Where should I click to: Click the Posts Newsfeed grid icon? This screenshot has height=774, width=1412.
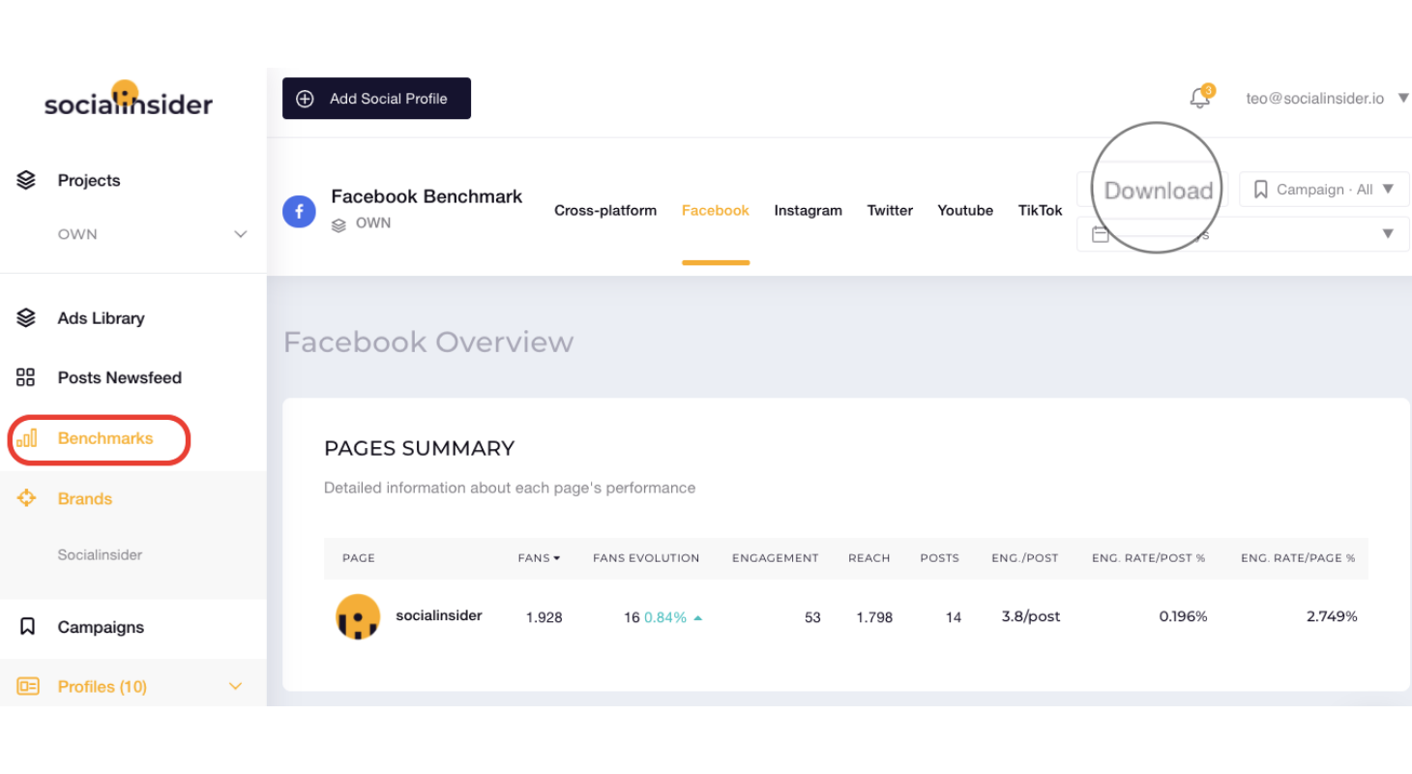pyautogui.click(x=26, y=377)
